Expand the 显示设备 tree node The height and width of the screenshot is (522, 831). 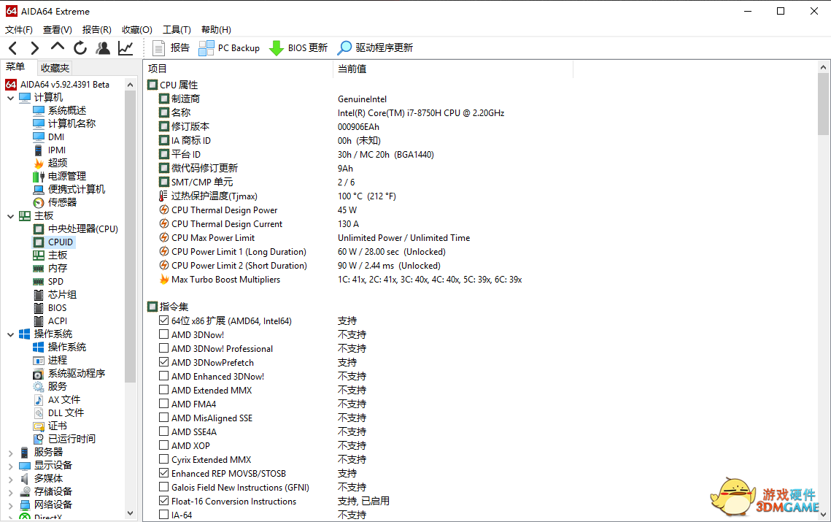pyautogui.click(x=11, y=466)
